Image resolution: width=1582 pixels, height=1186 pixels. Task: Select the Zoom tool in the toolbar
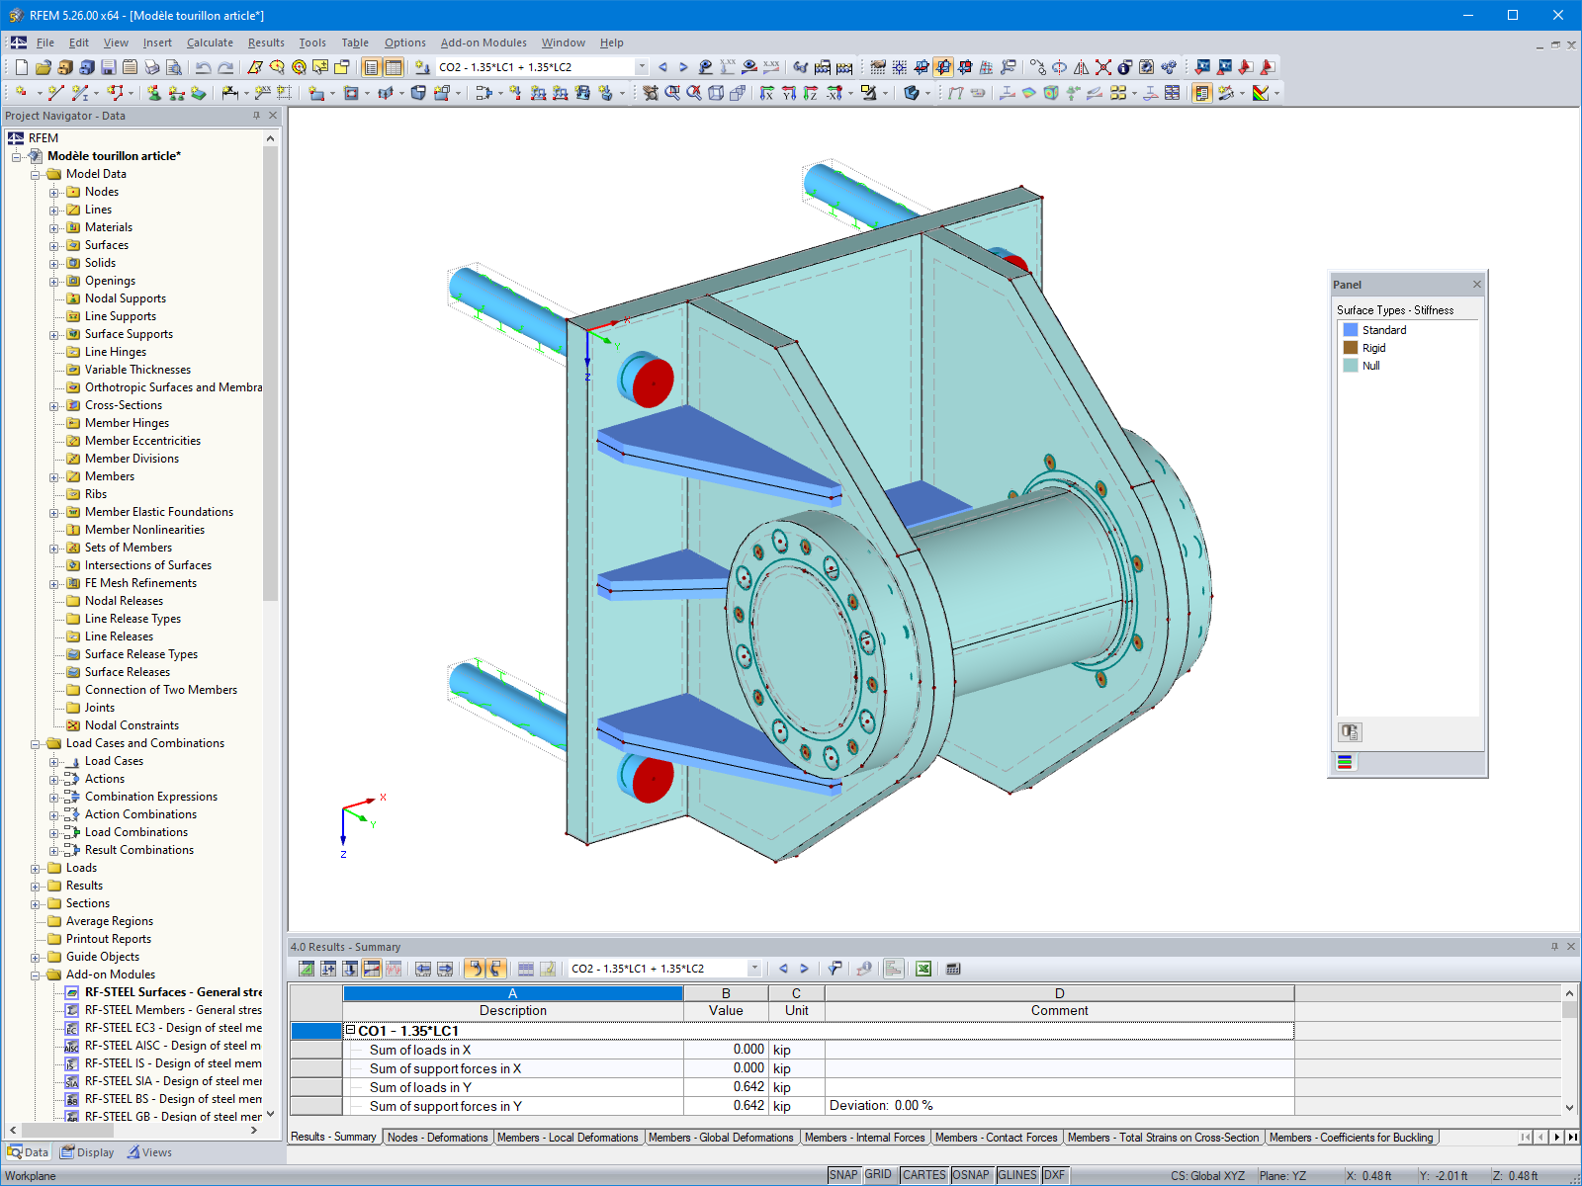click(673, 94)
